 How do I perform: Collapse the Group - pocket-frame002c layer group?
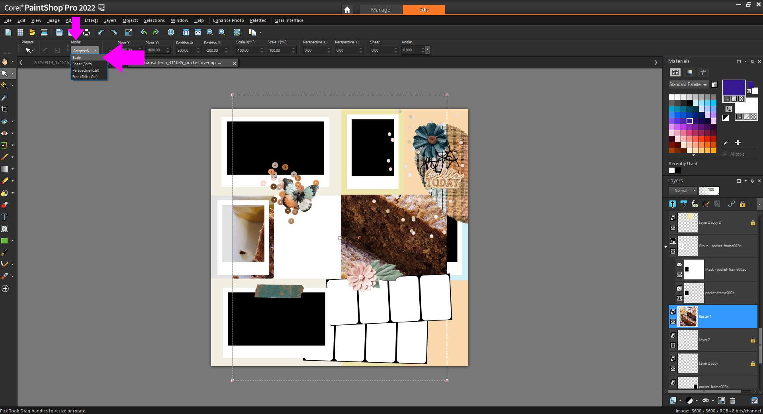(666, 246)
